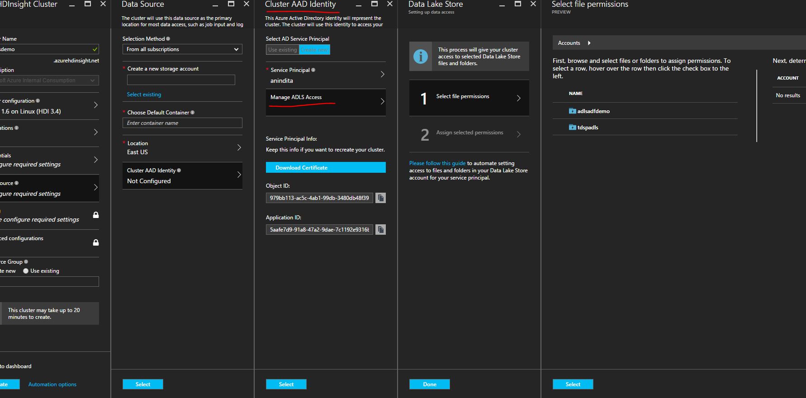Click the Download Certificate button
This screenshot has width=806, height=398.
(326, 167)
